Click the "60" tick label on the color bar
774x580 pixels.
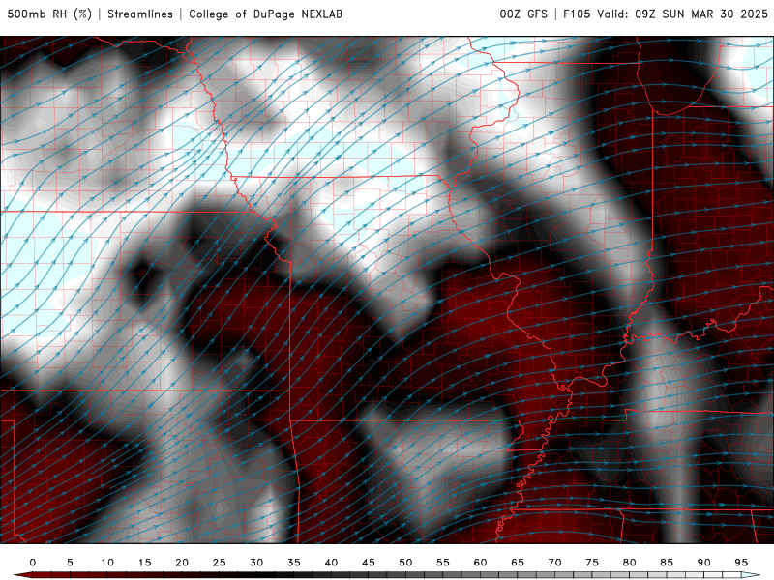(480, 563)
